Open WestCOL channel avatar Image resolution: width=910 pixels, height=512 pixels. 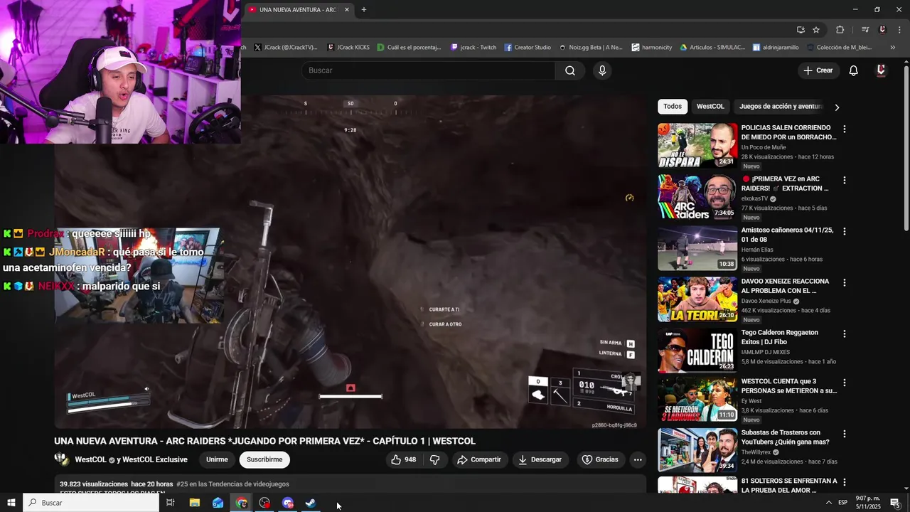click(x=62, y=459)
